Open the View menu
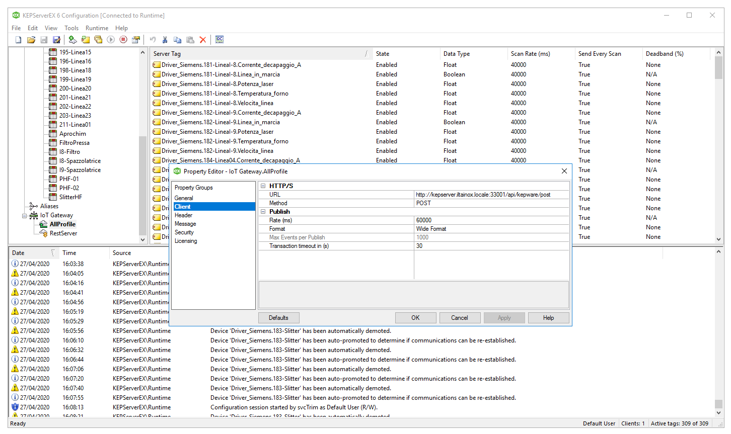Image resolution: width=731 pixels, height=434 pixels. pyautogui.click(x=51, y=28)
